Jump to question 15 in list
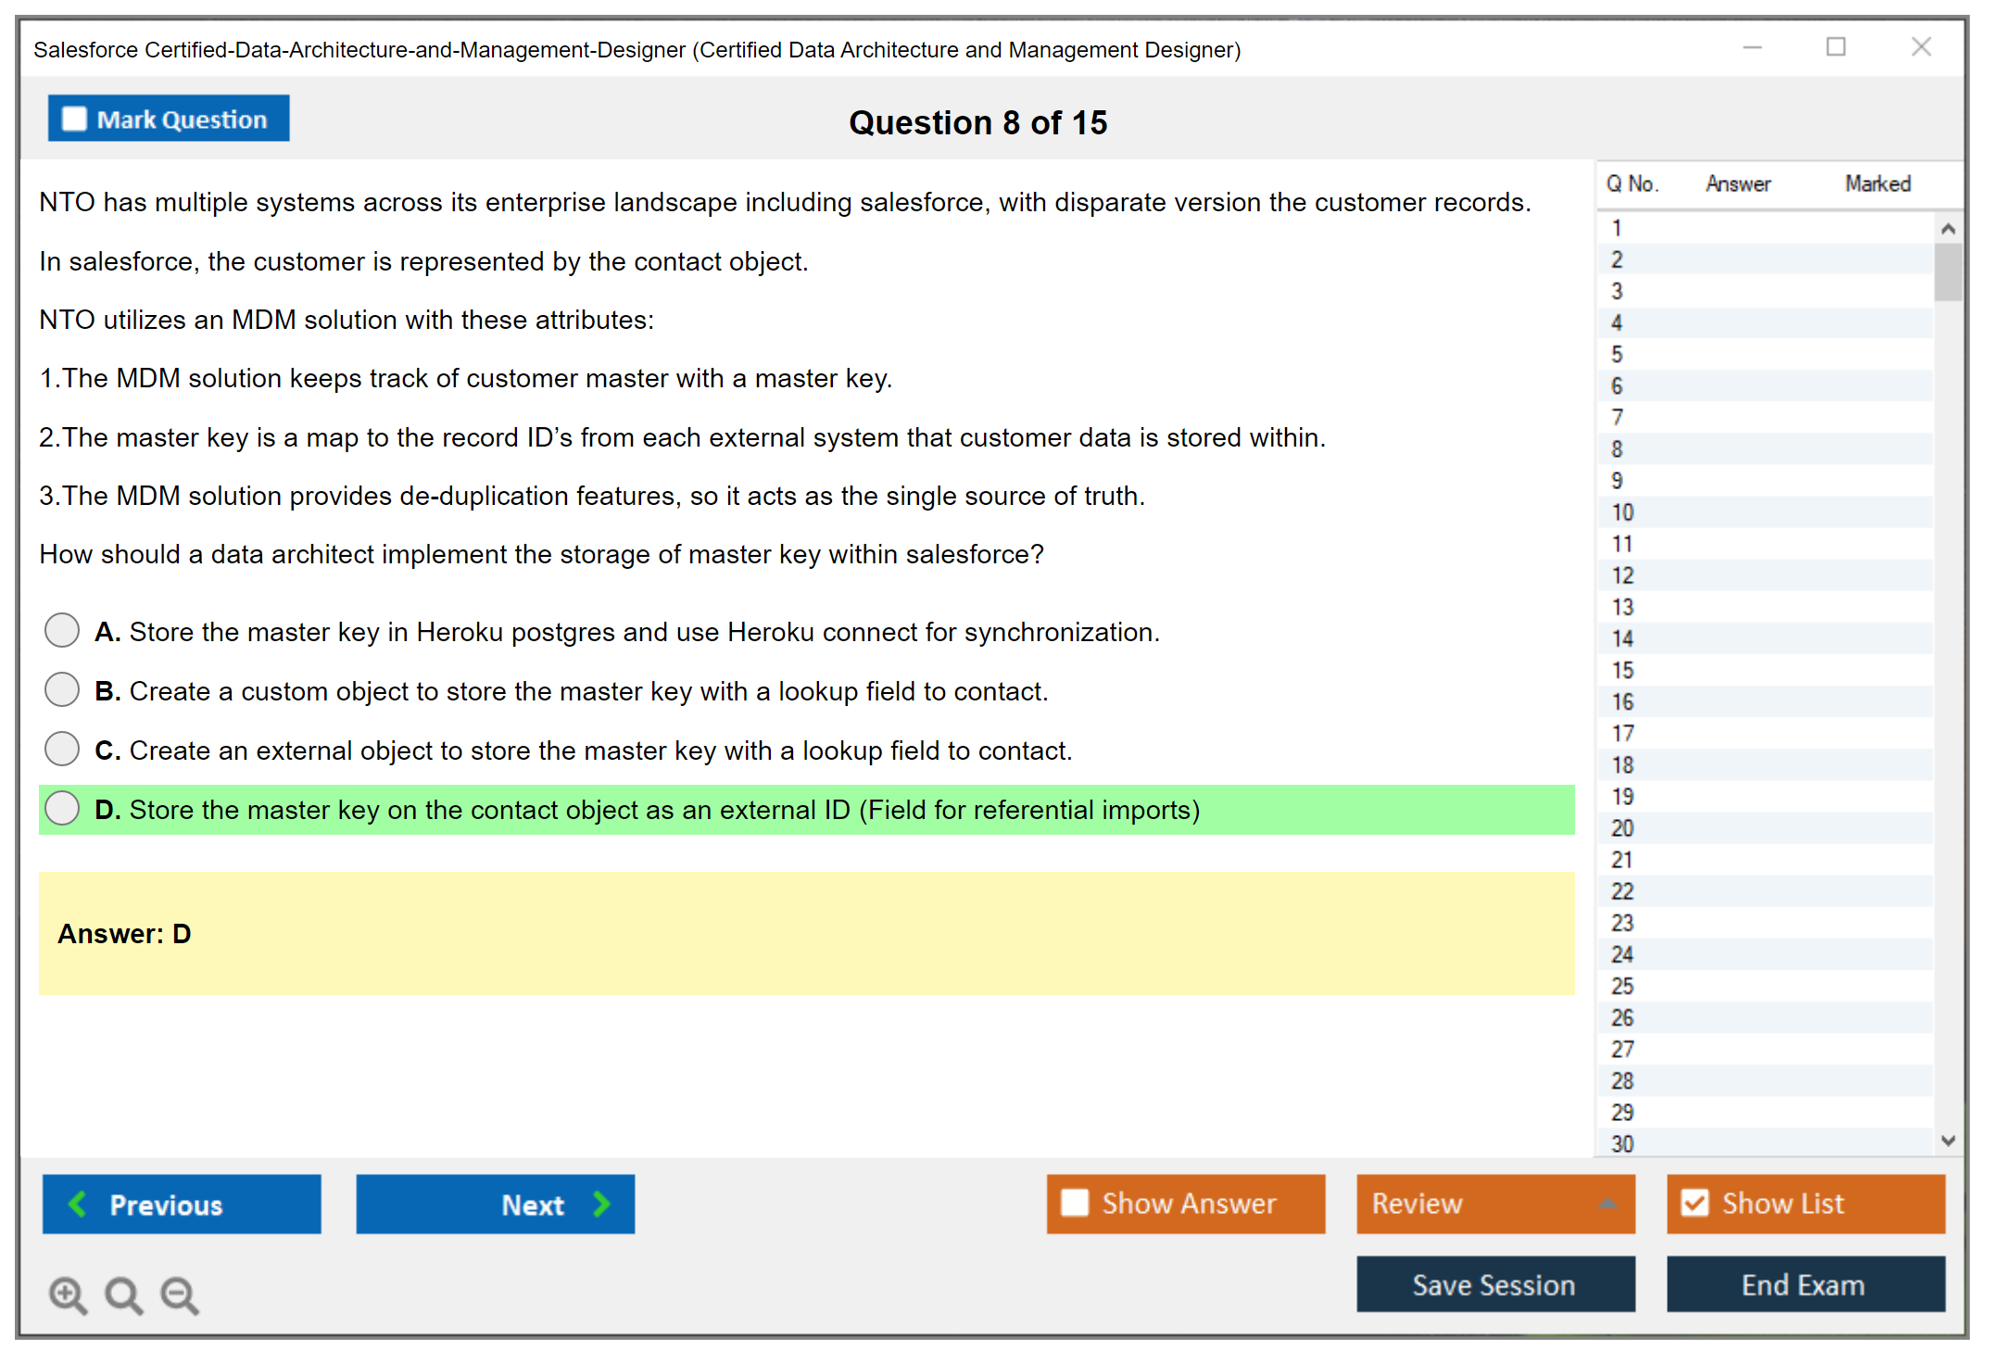 click(1622, 670)
